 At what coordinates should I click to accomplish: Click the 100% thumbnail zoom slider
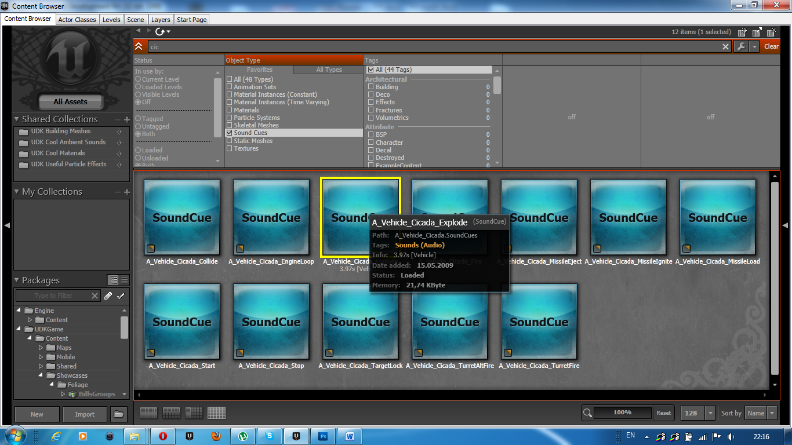(622, 413)
